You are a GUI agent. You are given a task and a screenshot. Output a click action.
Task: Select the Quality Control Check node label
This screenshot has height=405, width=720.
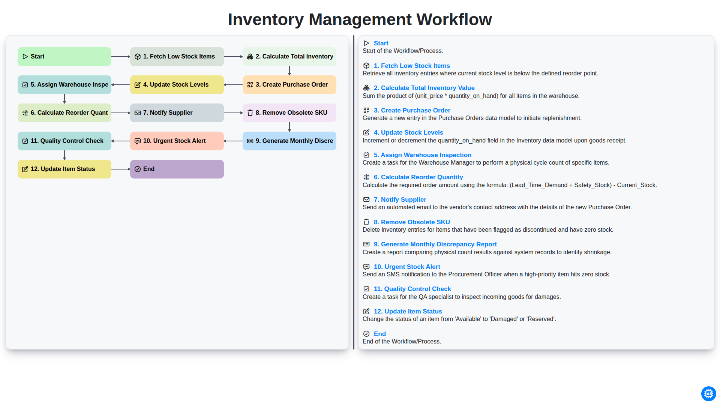[67, 141]
